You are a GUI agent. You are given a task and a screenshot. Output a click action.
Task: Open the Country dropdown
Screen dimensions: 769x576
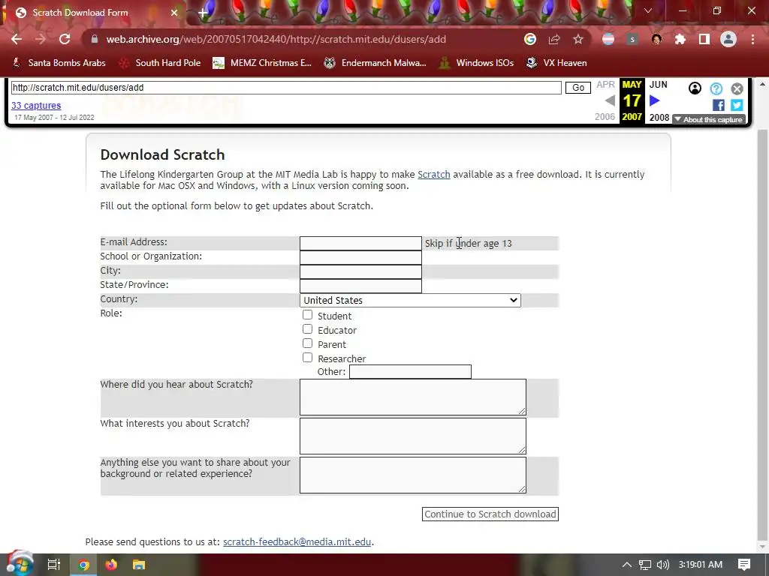coord(410,300)
